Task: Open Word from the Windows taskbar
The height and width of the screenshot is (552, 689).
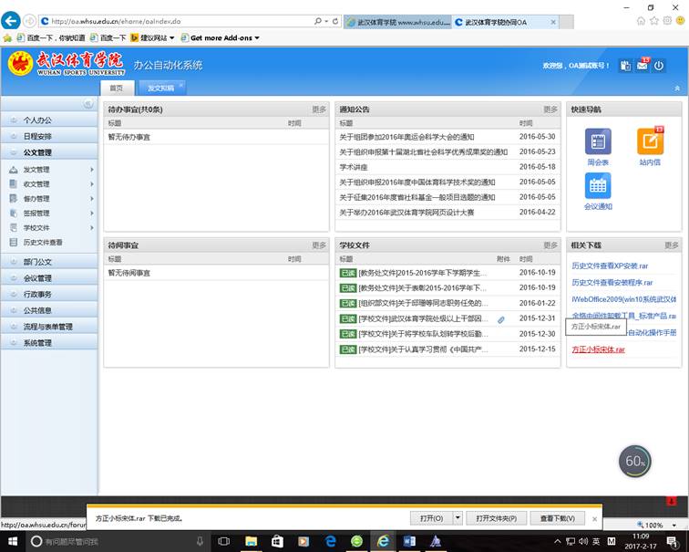Action: tap(408, 541)
